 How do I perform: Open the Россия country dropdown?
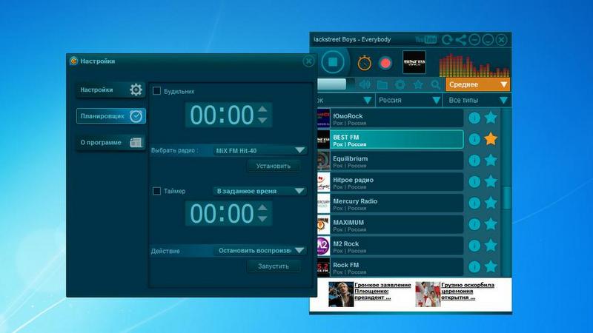point(409,101)
